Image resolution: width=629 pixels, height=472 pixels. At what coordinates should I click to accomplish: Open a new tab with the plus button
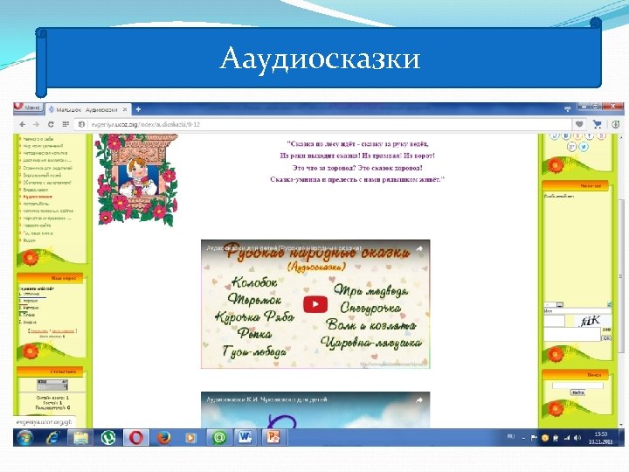[x=138, y=109]
